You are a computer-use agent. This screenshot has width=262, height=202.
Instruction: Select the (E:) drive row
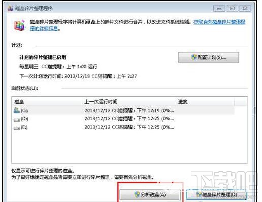123,127
